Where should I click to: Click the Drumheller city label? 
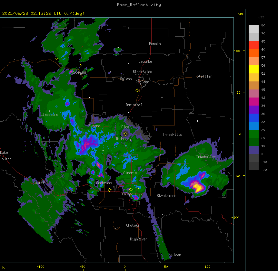(206, 157)
